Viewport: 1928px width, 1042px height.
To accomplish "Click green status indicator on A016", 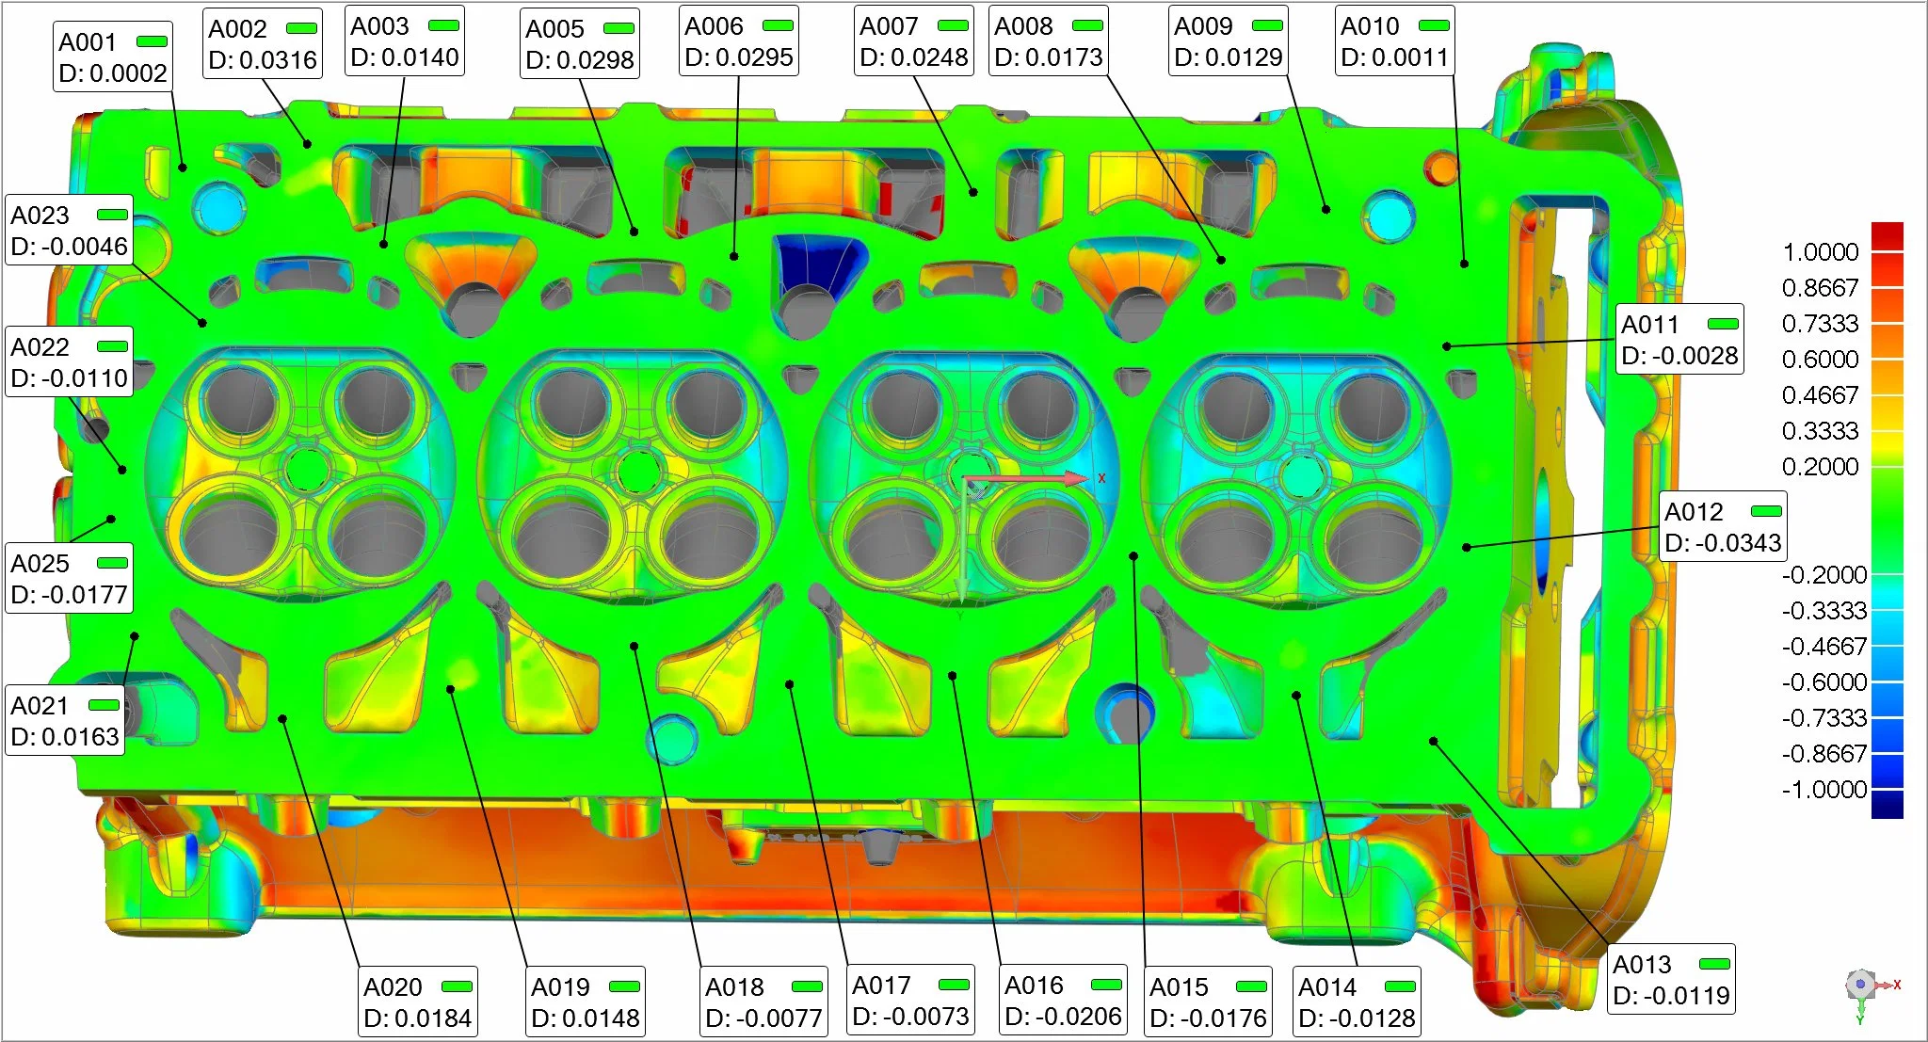I will tap(1106, 985).
